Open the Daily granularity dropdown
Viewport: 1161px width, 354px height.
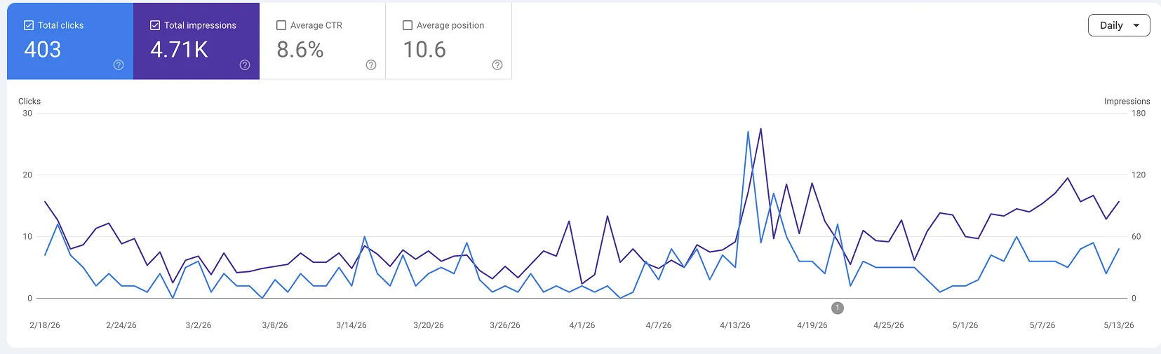point(1119,25)
